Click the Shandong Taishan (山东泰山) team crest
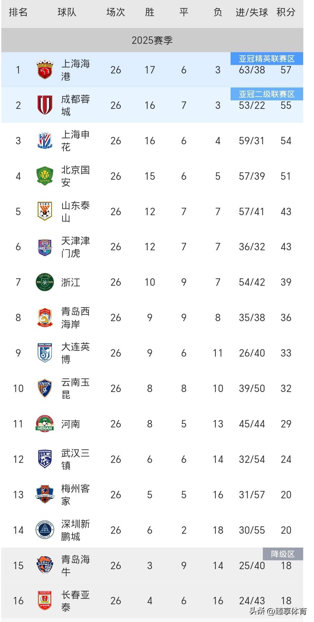Screen dimensions: 314x622 44,211
